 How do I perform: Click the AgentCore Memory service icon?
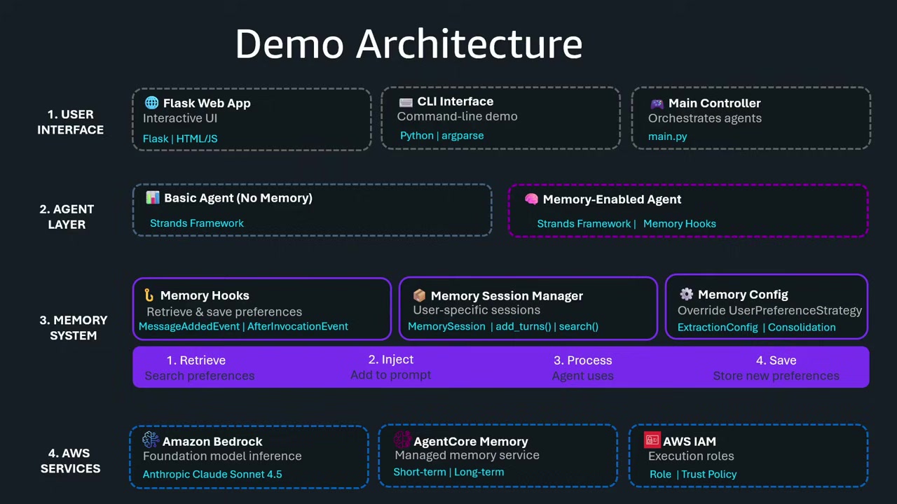[402, 440]
